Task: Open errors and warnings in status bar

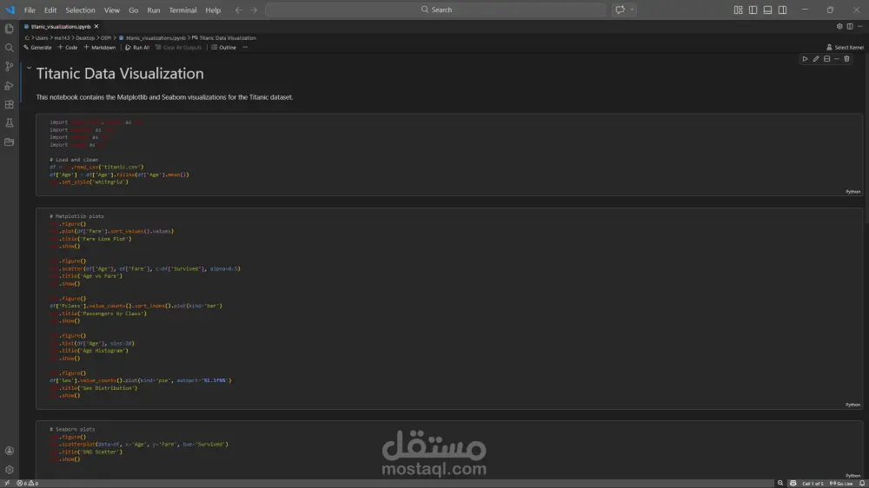Action: click(x=27, y=484)
